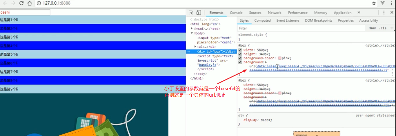Viewport: 396px width, 136px height.
Task: Switch to the Elements tab
Action: 216,12
